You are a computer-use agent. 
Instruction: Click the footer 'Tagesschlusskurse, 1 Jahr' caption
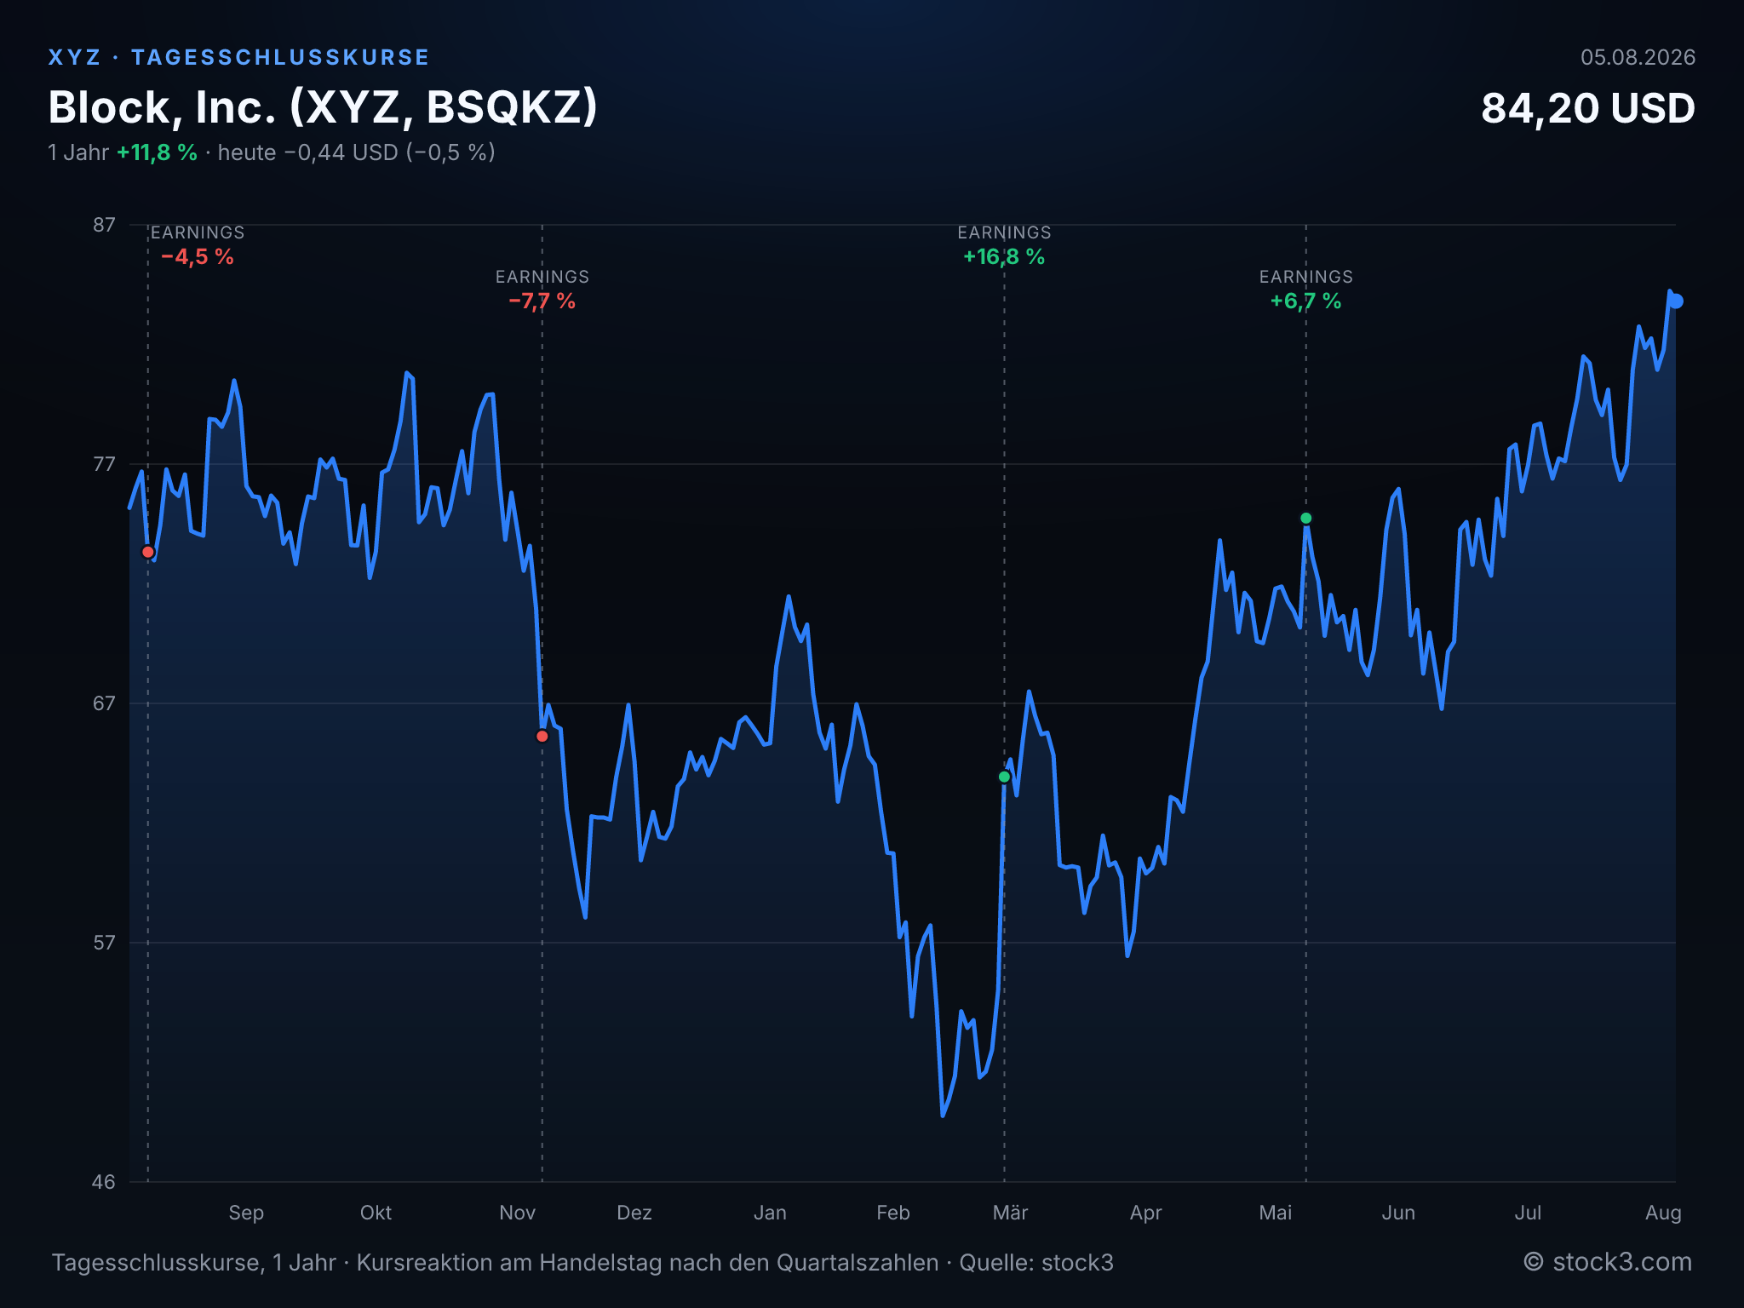(194, 1262)
